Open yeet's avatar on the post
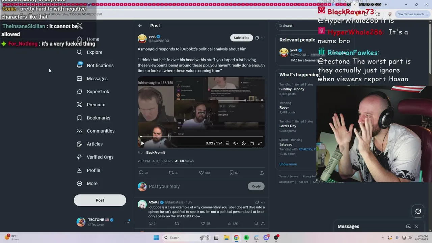This screenshot has width=432, height=243. [x=142, y=38]
